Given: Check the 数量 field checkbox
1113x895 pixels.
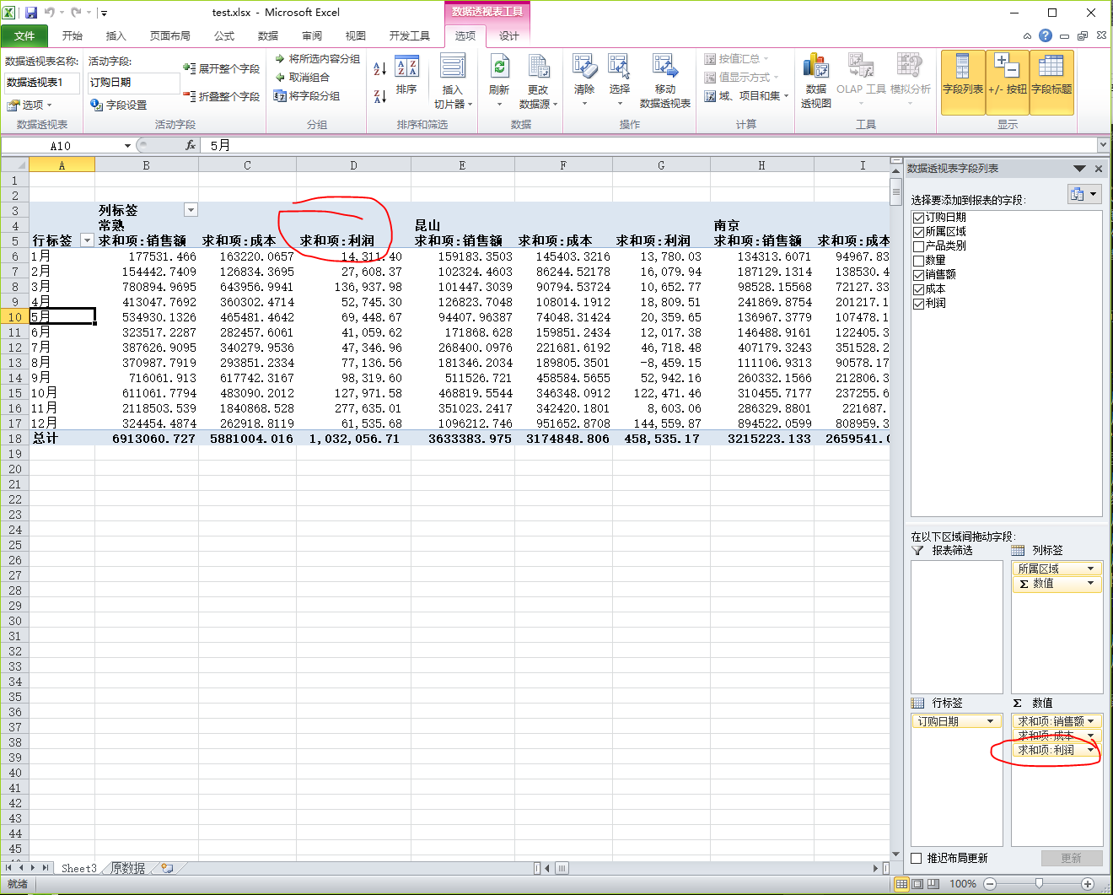Looking at the screenshot, I should (919, 261).
